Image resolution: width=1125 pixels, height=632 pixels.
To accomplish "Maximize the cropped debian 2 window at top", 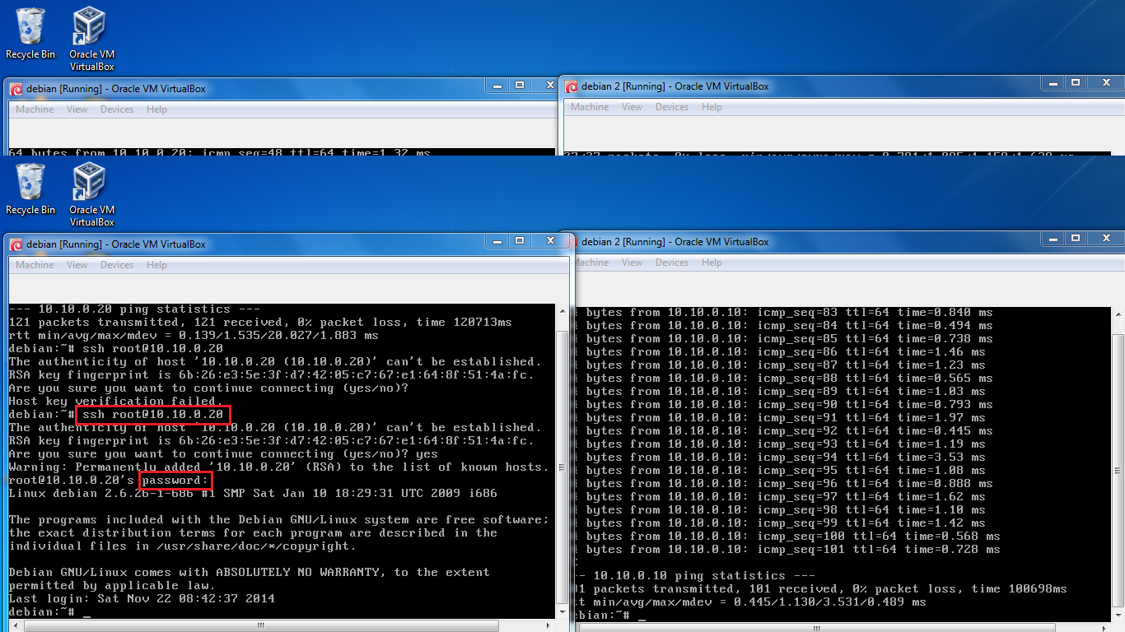I will [1075, 82].
